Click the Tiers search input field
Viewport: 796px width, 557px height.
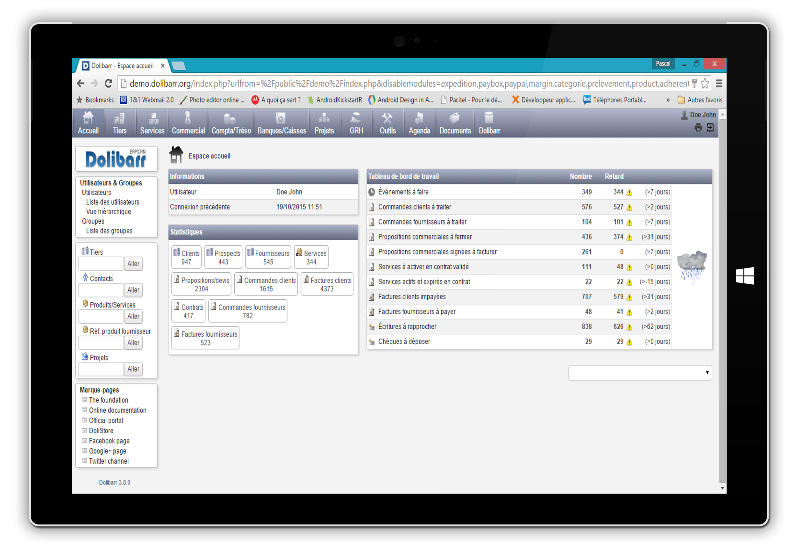101,264
